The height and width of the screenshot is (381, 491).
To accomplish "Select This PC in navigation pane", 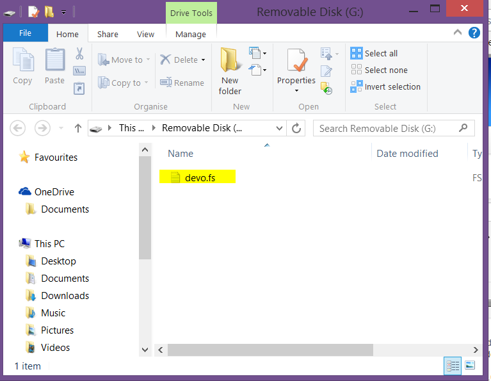I will point(42,243).
